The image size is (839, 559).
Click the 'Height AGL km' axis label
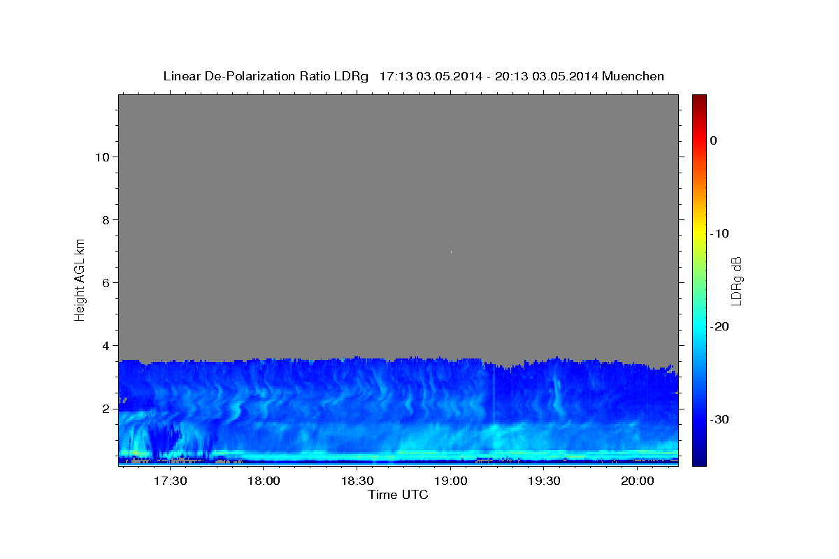point(80,279)
